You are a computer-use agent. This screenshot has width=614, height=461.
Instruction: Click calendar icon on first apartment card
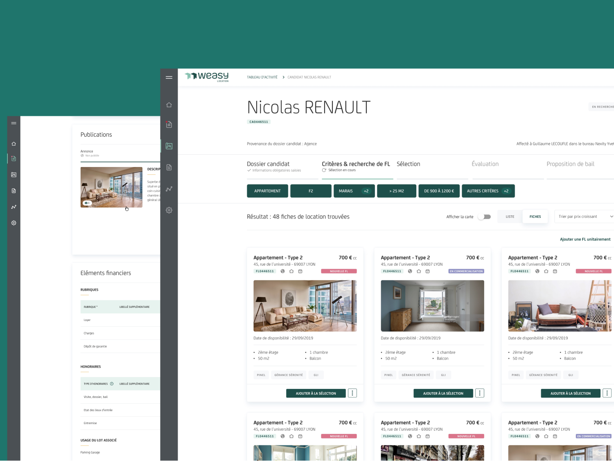tap(300, 271)
